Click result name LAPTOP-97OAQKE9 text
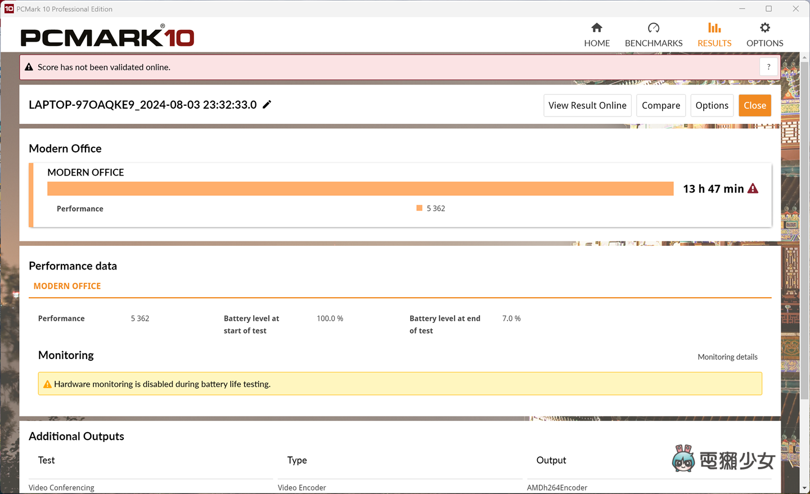810x494 pixels. click(x=143, y=105)
